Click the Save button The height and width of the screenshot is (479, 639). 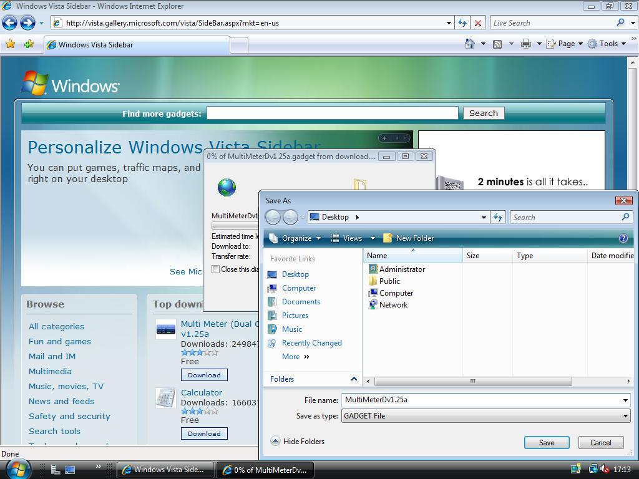(547, 442)
